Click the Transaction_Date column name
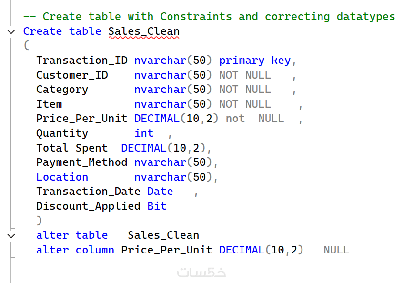This screenshot has height=283, width=403. click(x=88, y=192)
